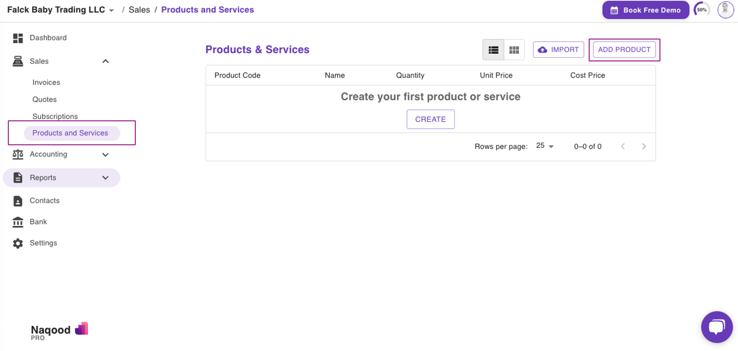The image size is (738, 351).
Task: Expand the Accounting section chevron
Action: click(x=106, y=155)
